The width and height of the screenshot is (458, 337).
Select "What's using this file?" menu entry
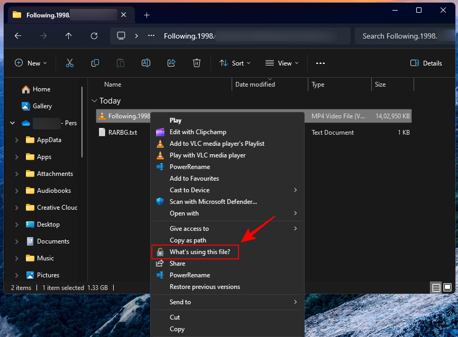[x=199, y=252]
